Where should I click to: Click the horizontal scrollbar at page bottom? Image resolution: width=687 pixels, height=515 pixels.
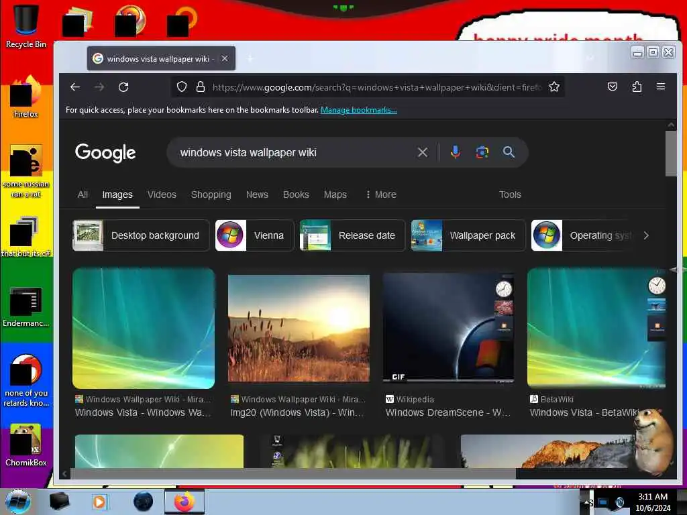[293, 473]
